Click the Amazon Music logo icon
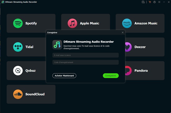The width and height of the screenshot is (171, 113). [x=127, y=23]
